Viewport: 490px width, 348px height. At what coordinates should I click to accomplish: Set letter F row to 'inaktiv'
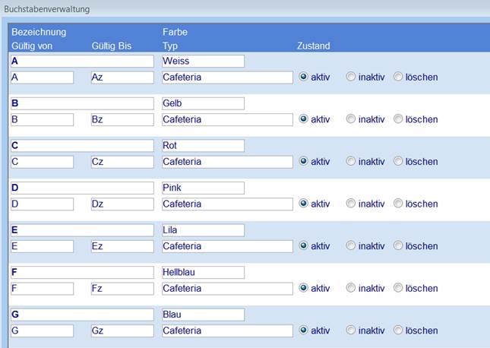coord(351,288)
